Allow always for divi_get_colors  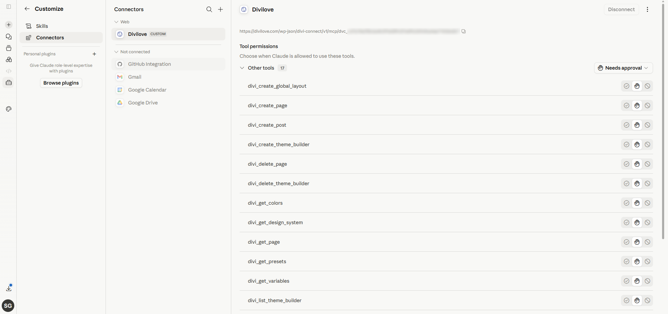[627, 203]
